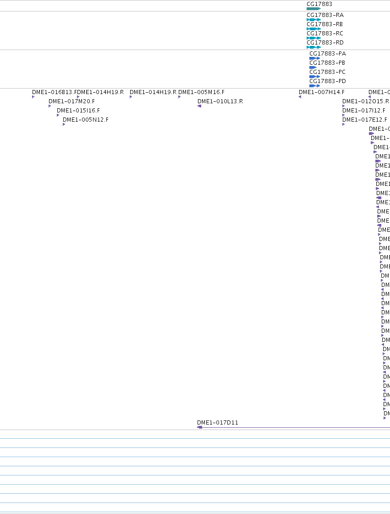The image size is (390, 514).
Task: Click the DME1-010L13.R feature label
Action: click(220, 101)
